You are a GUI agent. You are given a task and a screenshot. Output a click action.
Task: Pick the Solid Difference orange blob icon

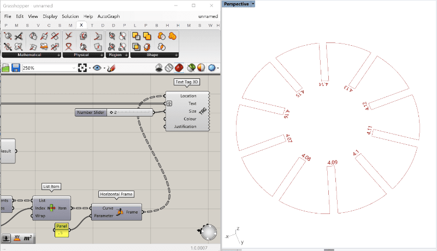point(161,36)
